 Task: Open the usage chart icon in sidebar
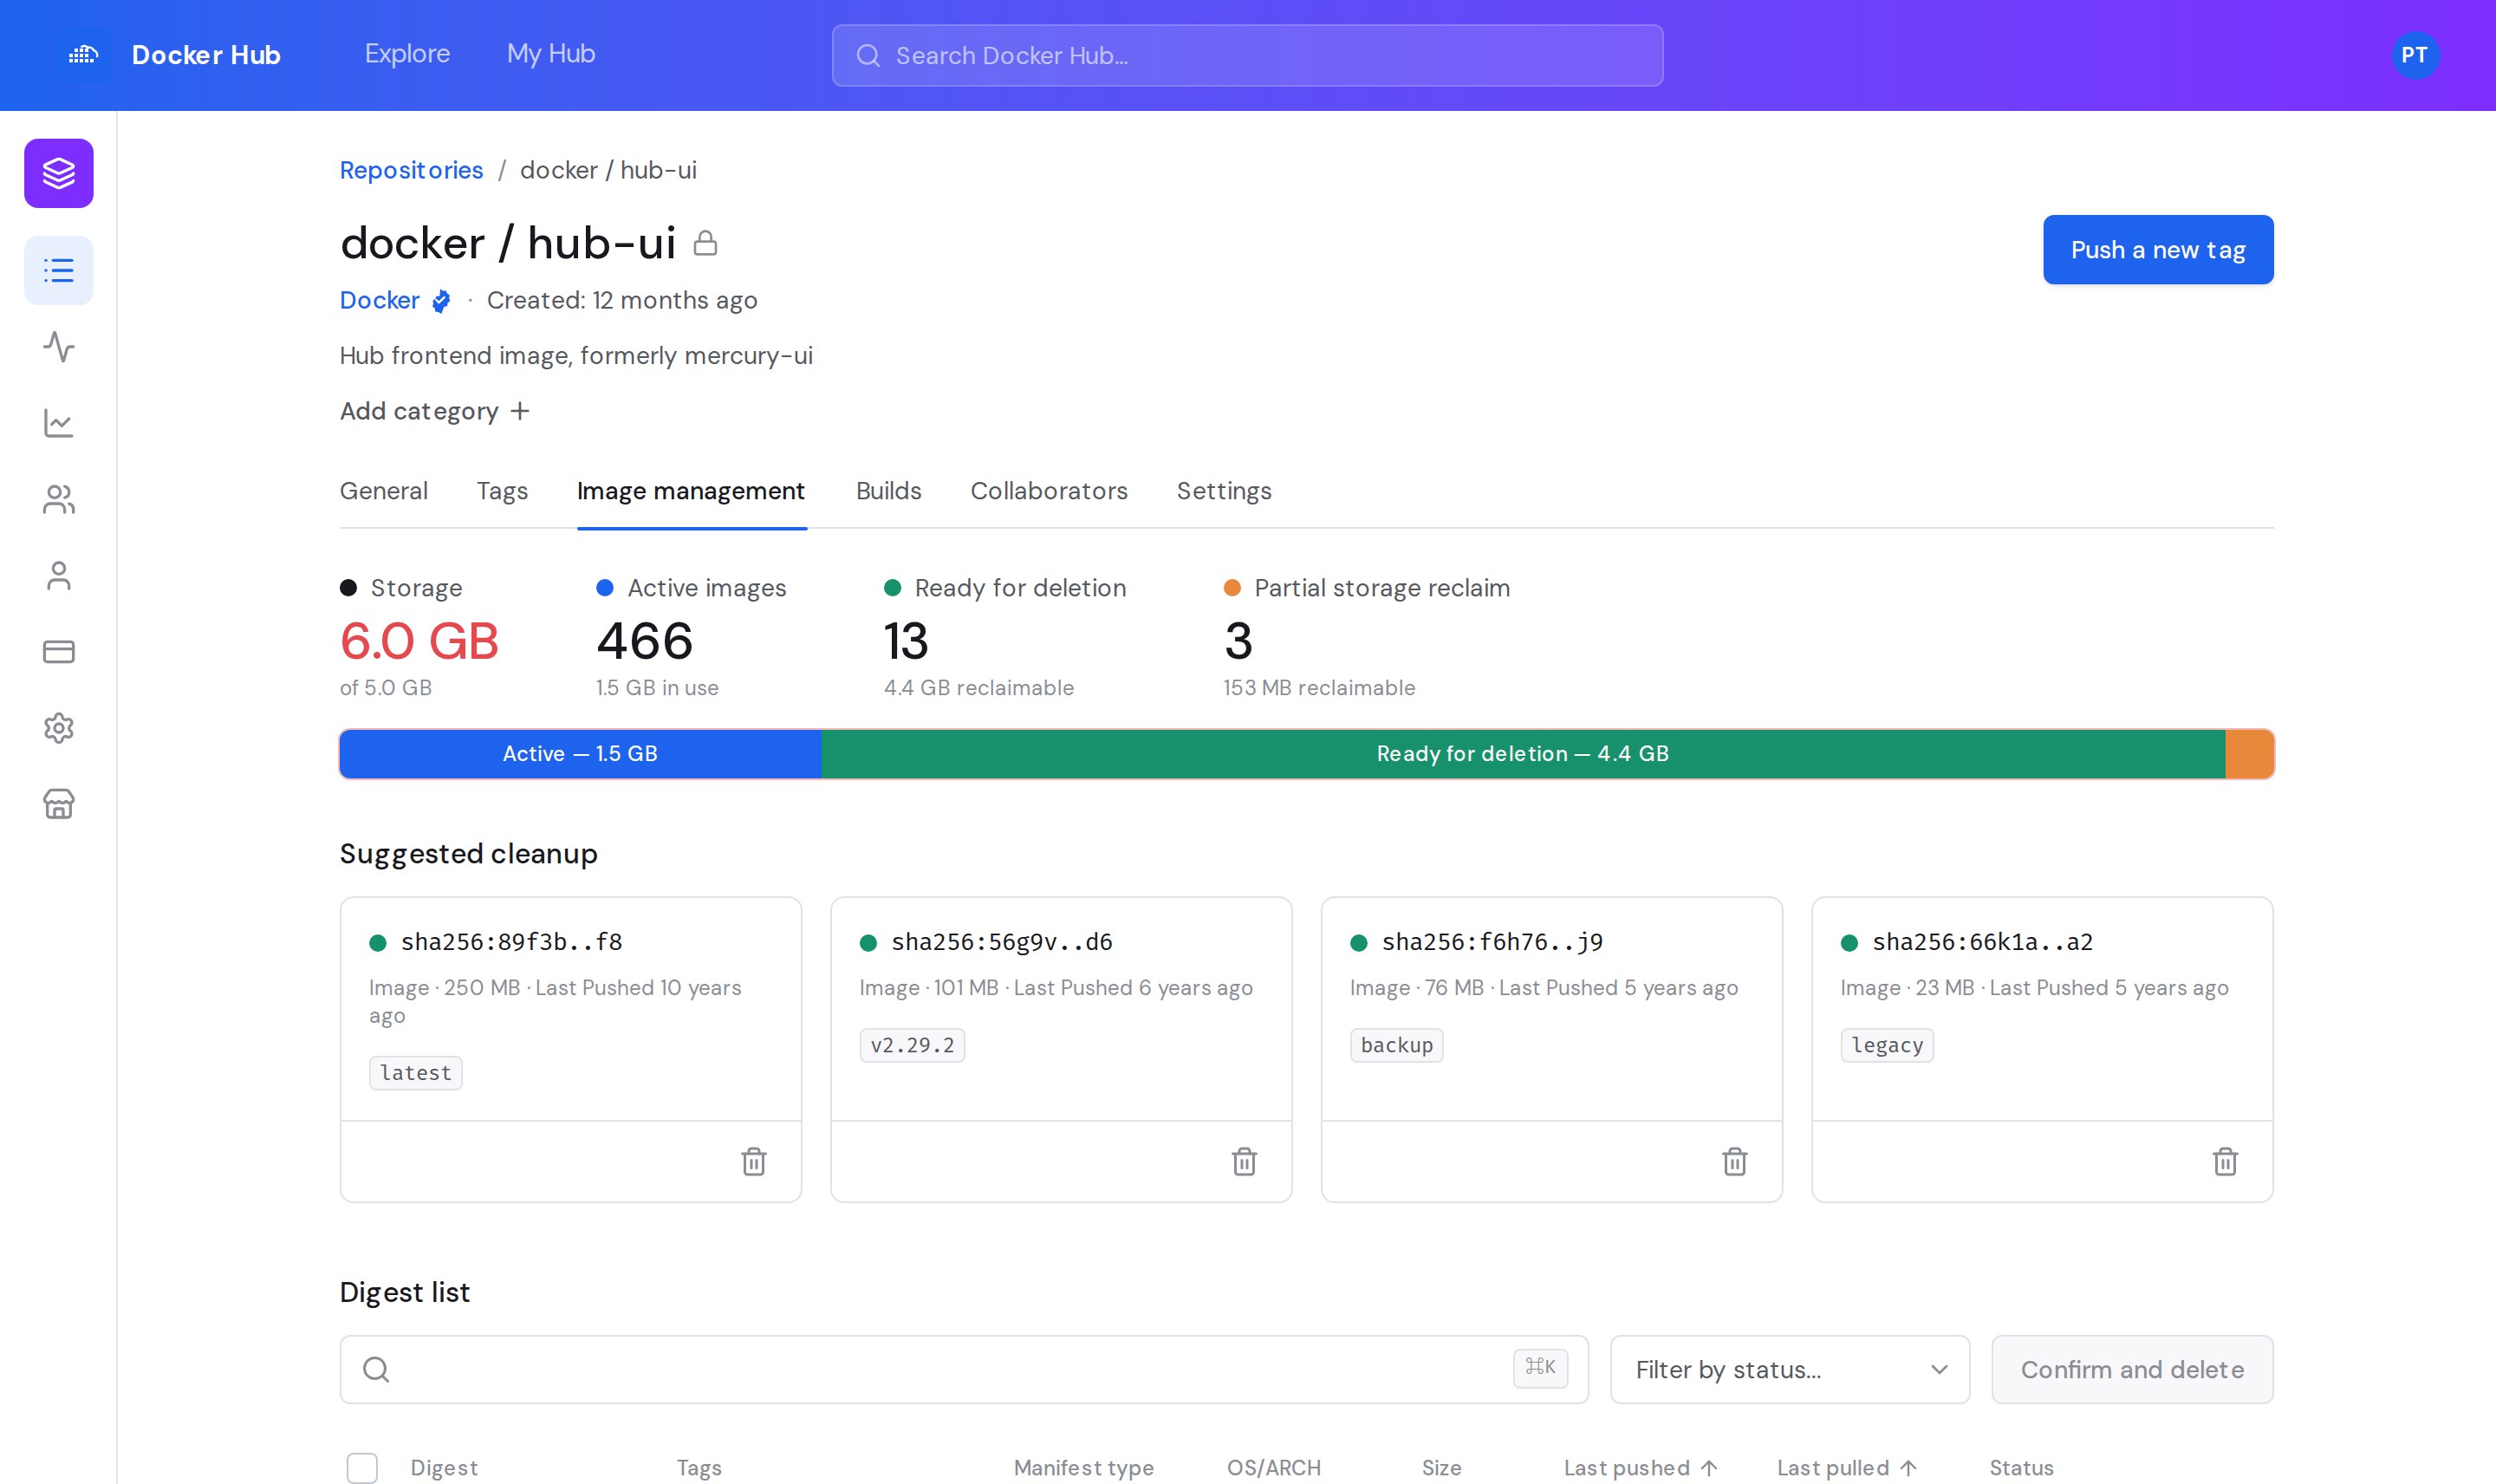pyautogui.click(x=59, y=423)
